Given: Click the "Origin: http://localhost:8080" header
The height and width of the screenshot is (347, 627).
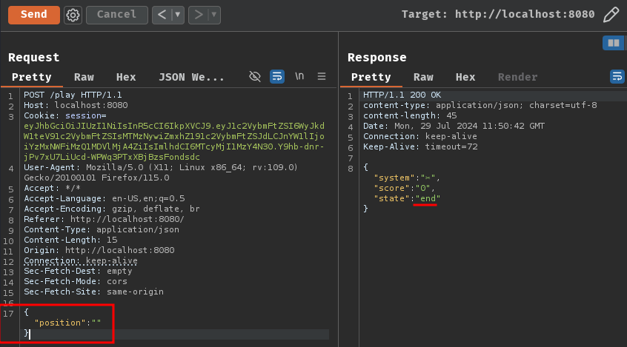Looking at the screenshot, I should coord(99,250).
